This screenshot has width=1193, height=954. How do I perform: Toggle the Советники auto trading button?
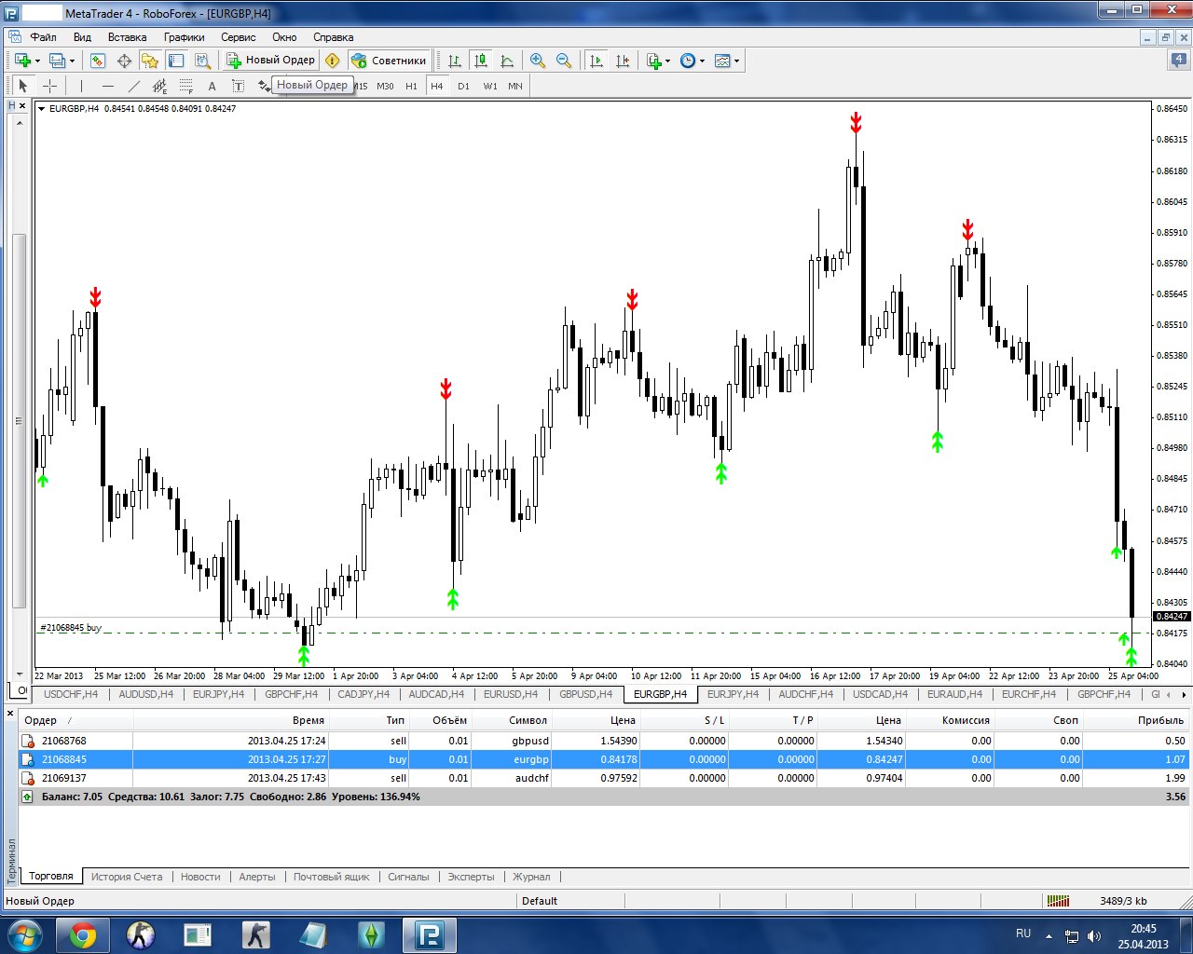pos(389,61)
